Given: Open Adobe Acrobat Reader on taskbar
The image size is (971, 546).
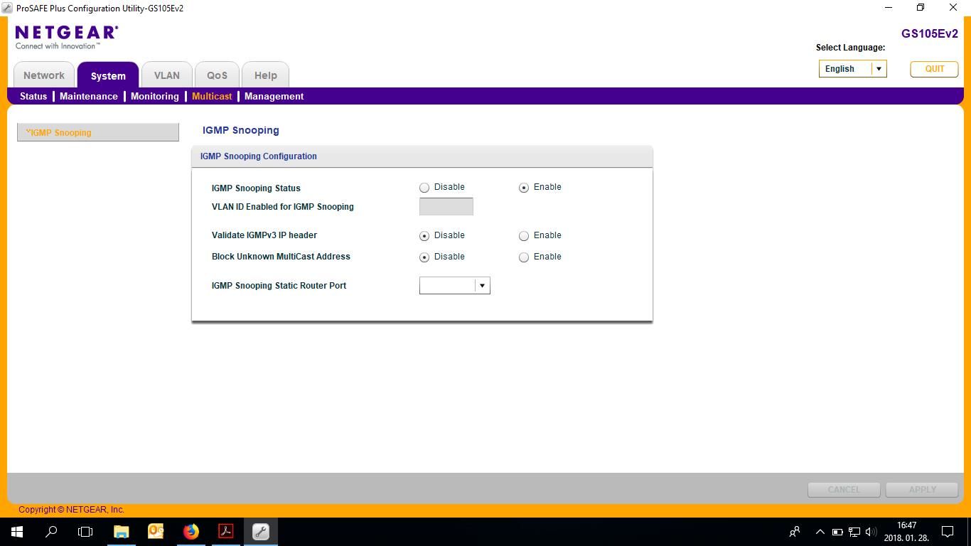Looking at the screenshot, I should click(x=225, y=531).
